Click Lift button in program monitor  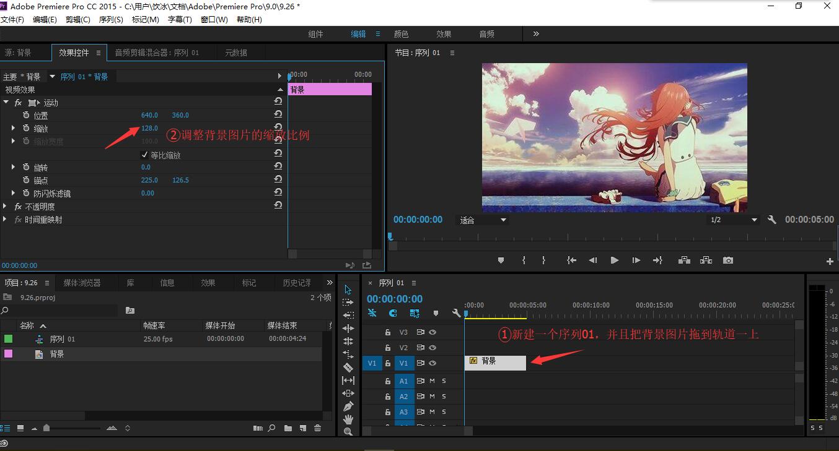[684, 260]
